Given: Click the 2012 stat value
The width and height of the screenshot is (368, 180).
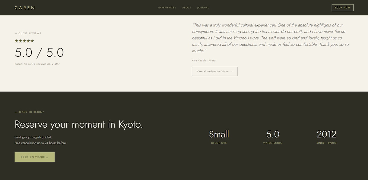Looking at the screenshot, I should (326, 134).
